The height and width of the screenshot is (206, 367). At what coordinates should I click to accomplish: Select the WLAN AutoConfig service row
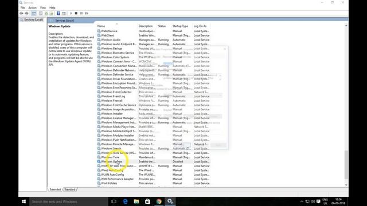pyautogui.click(x=153, y=175)
